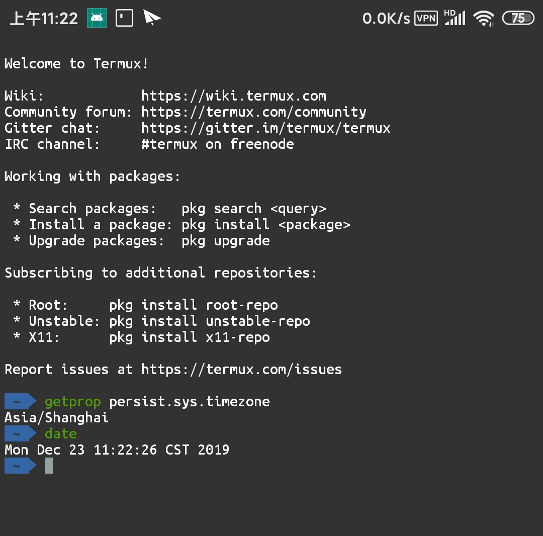Tap the Android robot notification icon
The image size is (543, 536).
click(x=97, y=18)
